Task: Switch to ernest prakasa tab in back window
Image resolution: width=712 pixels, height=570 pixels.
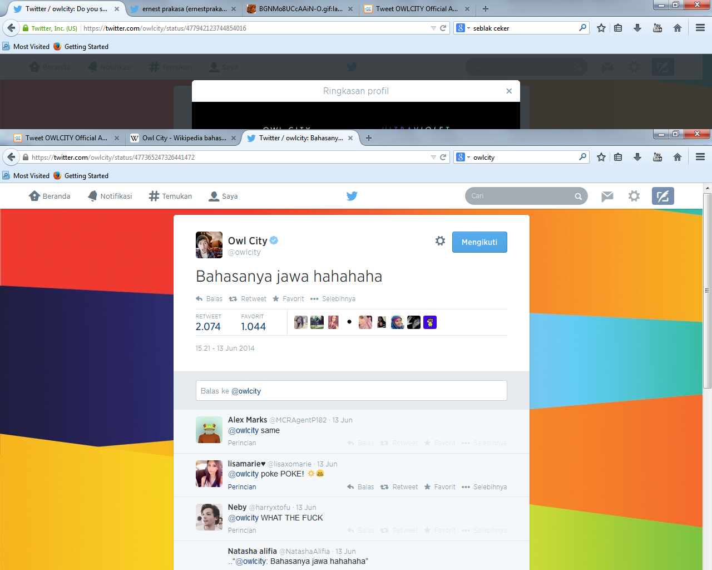Action: click(x=184, y=9)
